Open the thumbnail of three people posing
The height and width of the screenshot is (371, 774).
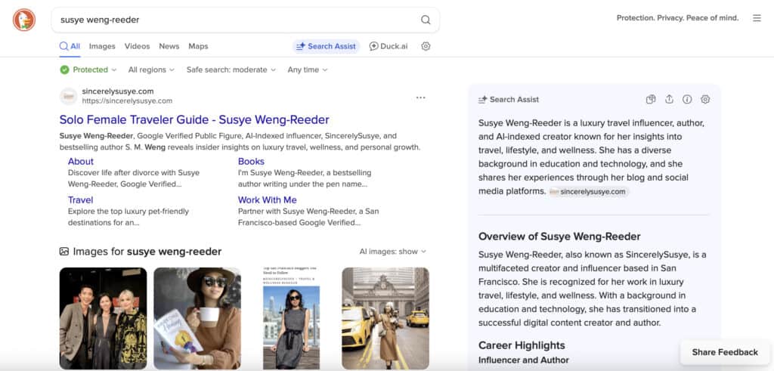coord(103,319)
